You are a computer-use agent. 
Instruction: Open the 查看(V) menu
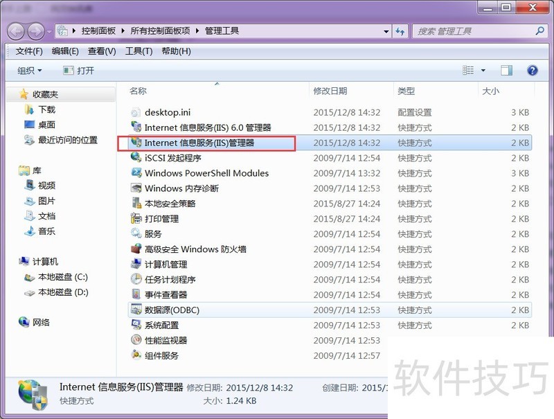pos(102,51)
